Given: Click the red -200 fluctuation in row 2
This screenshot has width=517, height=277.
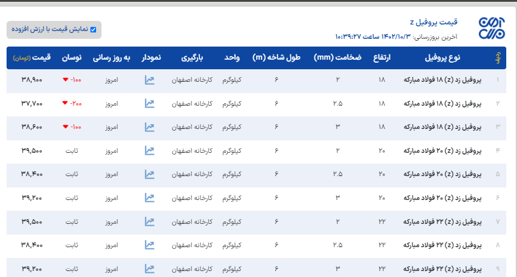Looking at the screenshot, I should tap(72, 103).
